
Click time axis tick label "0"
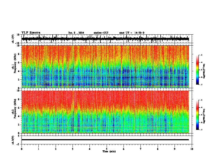click(x=22, y=149)
